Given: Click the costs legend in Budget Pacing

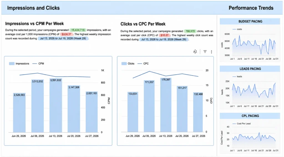Looking at the screenshot, I should 237,29.
